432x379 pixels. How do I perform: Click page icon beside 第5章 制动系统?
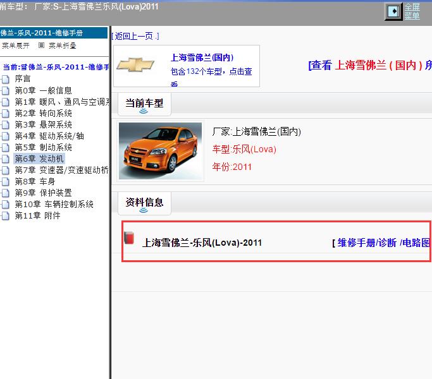[x=5, y=148]
